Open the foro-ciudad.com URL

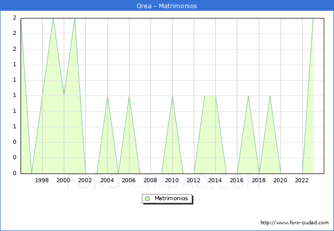coord(294,223)
